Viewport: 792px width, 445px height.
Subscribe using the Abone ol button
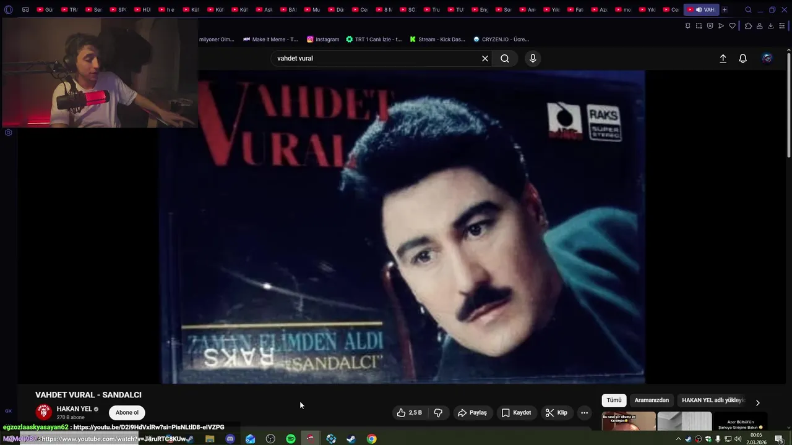pos(127,413)
